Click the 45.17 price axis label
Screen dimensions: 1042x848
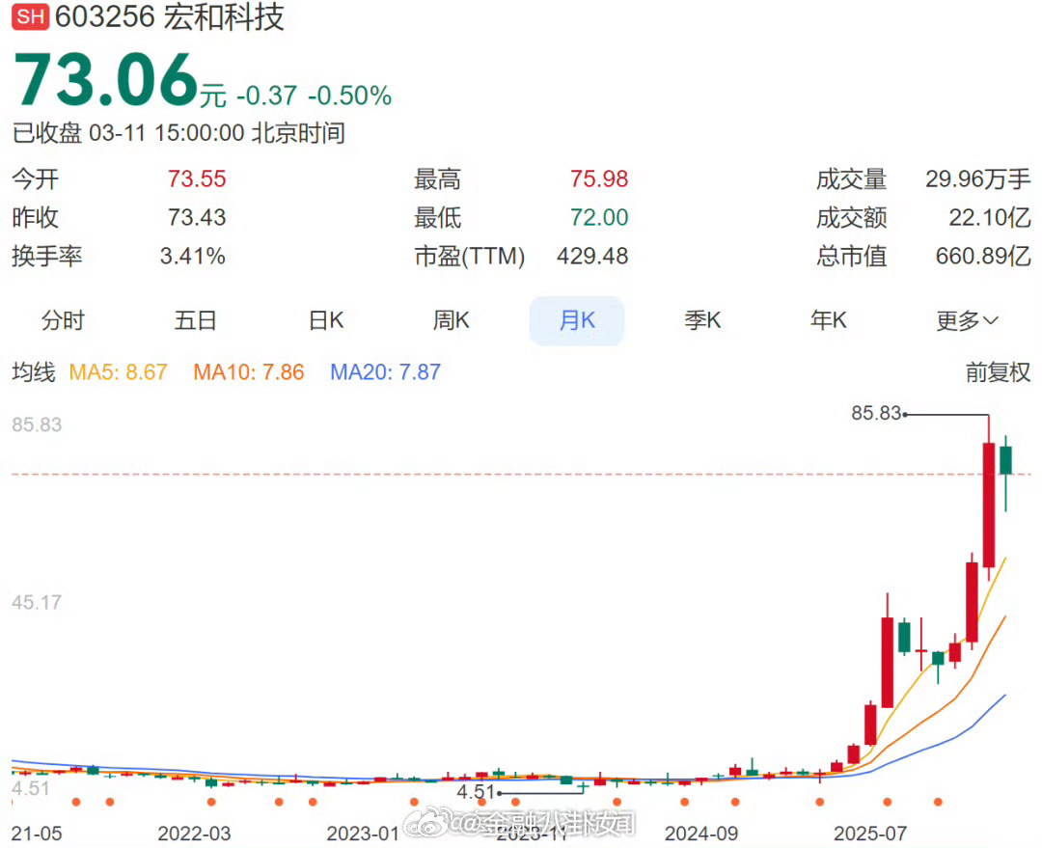[x=37, y=603]
